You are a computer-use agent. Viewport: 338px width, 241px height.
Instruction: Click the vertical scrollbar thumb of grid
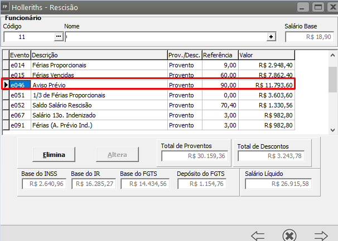(332, 80)
